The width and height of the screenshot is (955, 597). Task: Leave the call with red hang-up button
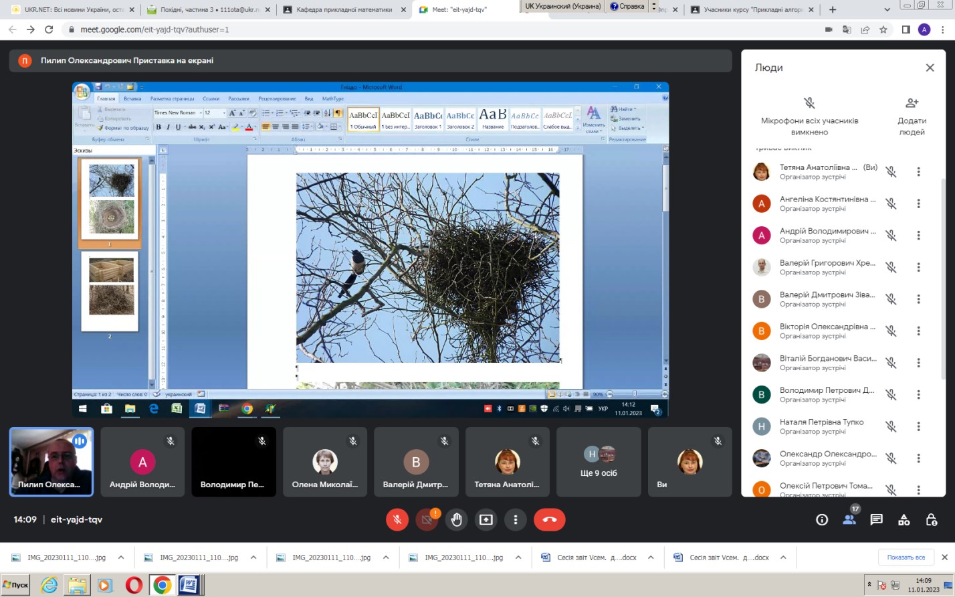coord(549,519)
